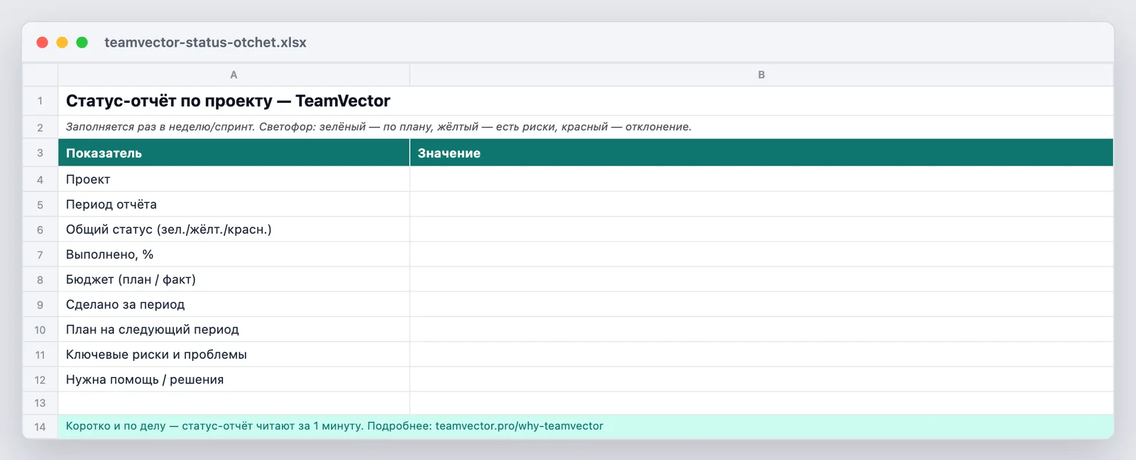Click the file title 'teamvector-status-otchet.xlsx'
The width and height of the screenshot is (1136, 460).
(x=205, y=43)
